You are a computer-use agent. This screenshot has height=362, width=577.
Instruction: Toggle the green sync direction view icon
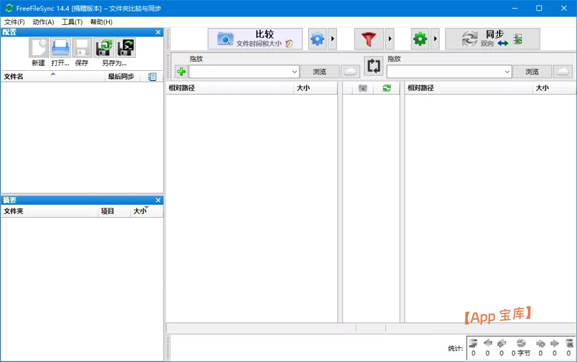pos(388,88)
